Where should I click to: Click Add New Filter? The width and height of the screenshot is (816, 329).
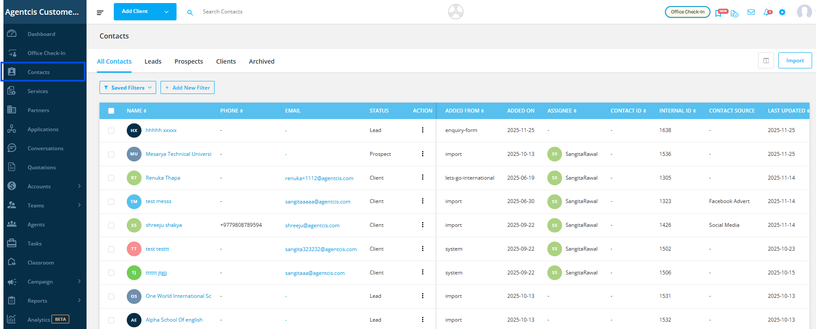point(187,87)
